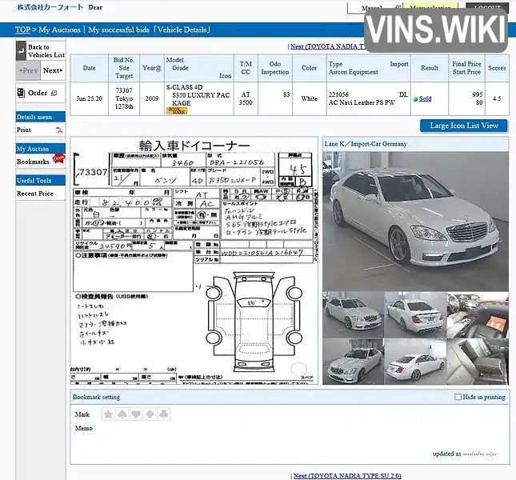516x480 pixels.
Task: Open the TOP breadcrumb link
Action: [x=22, y=30]
